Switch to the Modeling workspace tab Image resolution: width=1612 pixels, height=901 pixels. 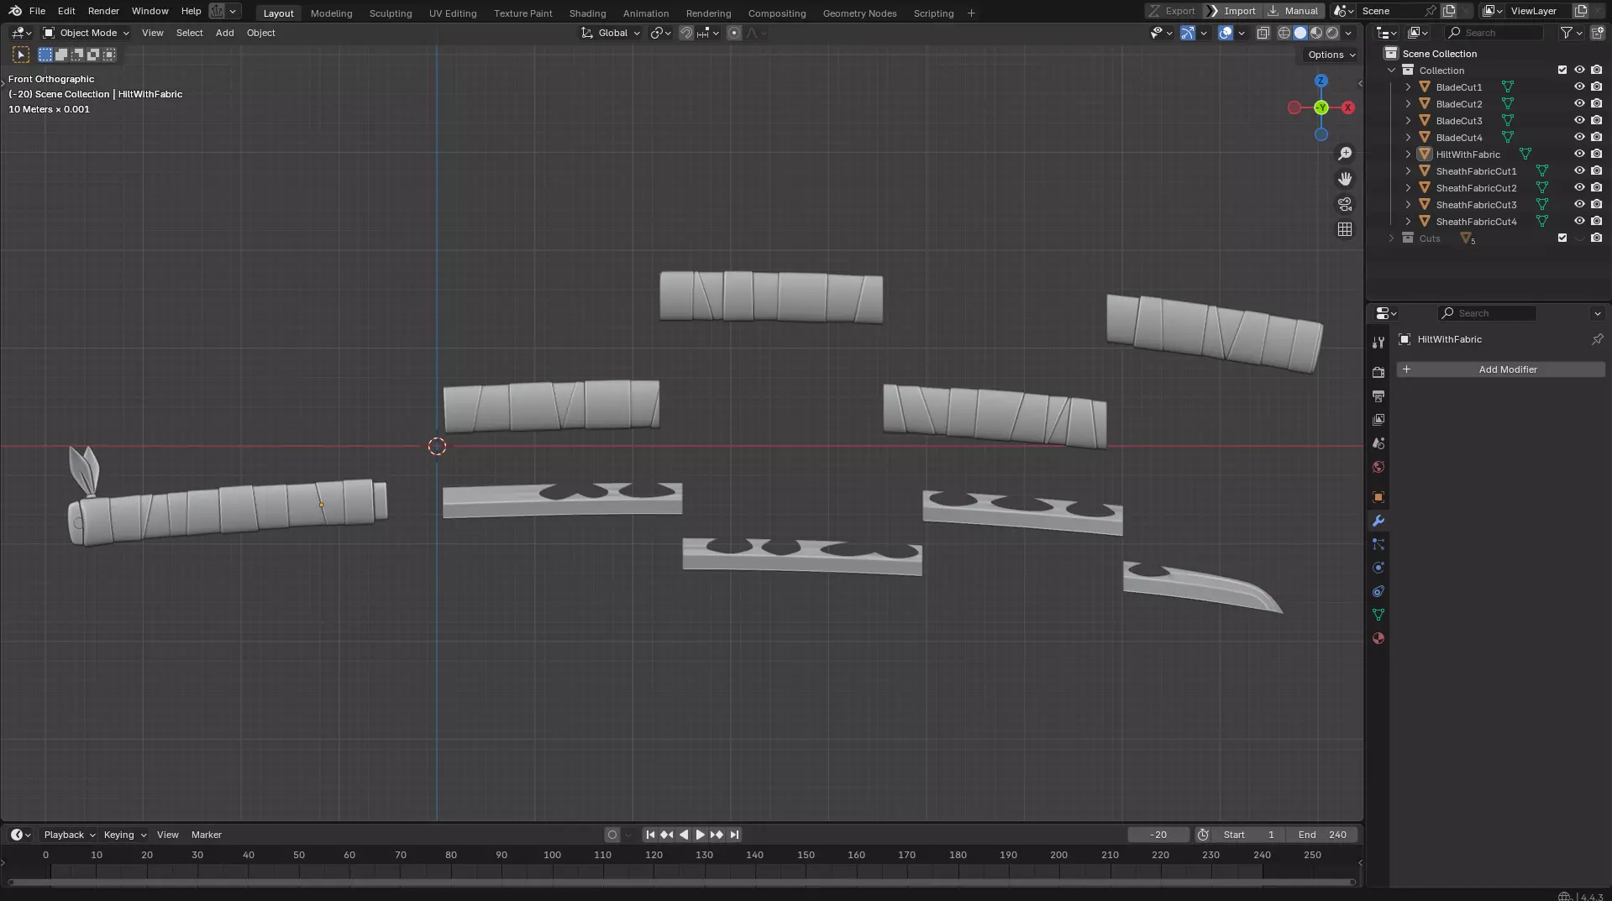pyautogui.click(x=331, y=13)
